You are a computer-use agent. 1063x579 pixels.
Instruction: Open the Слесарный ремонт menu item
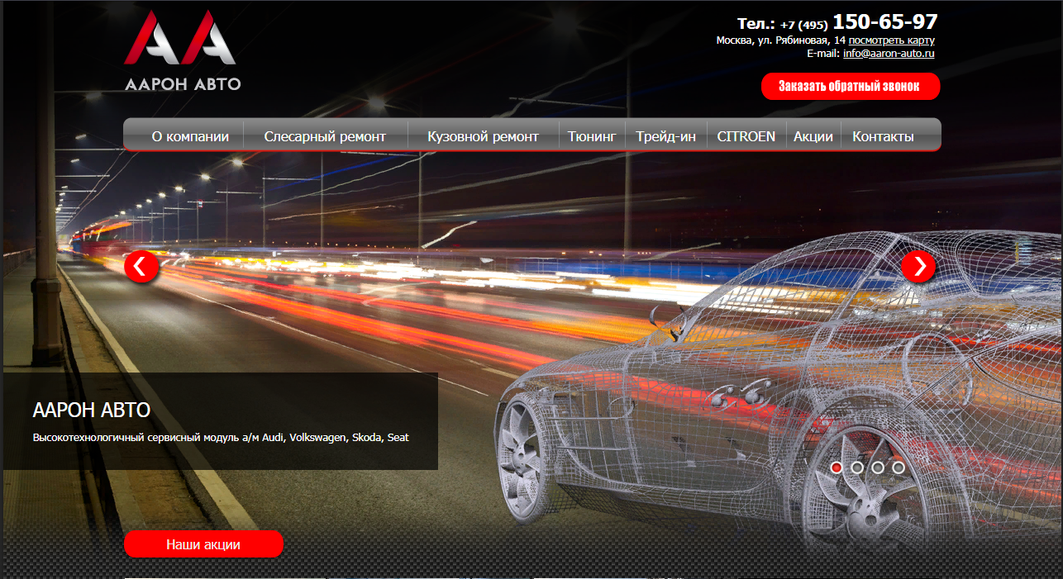tap(326, 136)
